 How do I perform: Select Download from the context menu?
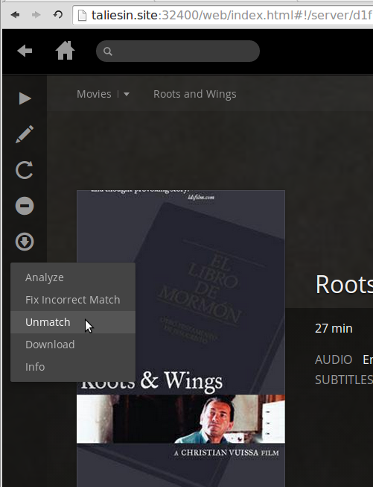73,345
